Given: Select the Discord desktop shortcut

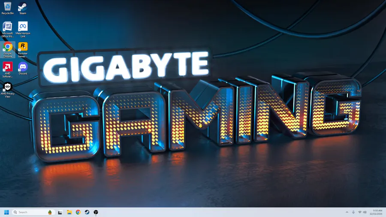Looking at the screenshot, I should pyautogui.click(x=23, y=69).
